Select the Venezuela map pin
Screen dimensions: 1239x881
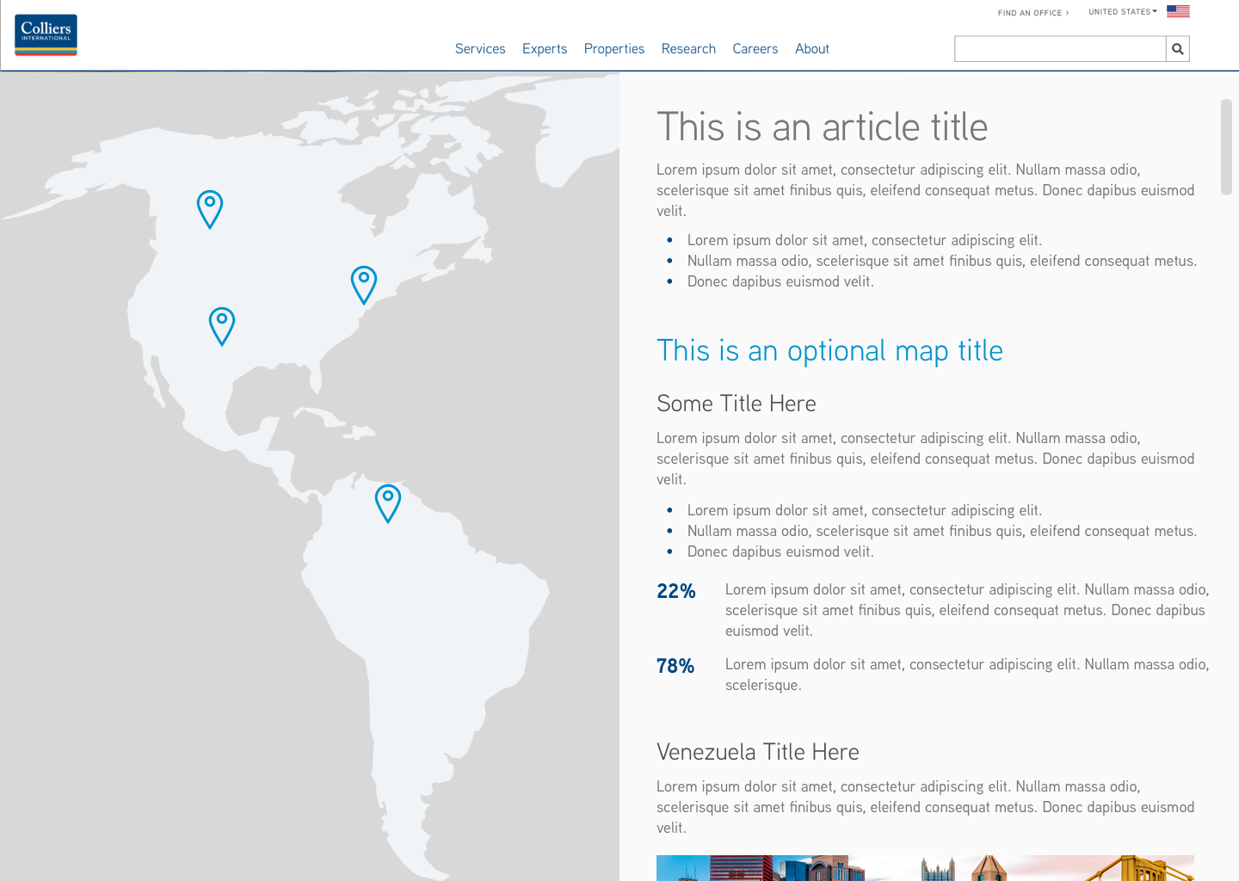[388, 502]
